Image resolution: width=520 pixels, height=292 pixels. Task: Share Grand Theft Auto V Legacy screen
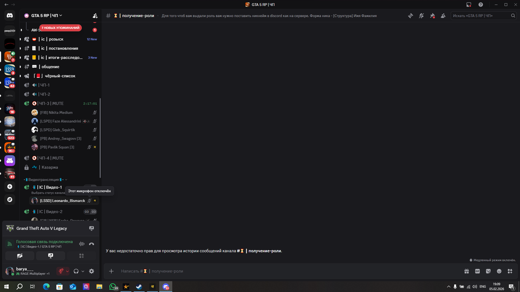pyautogui.click(x=91, y=228)
